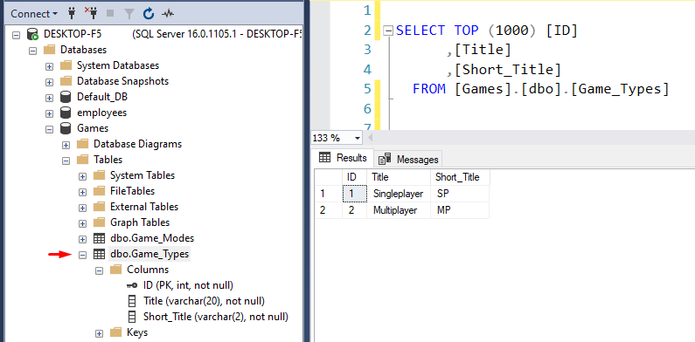Expand the Default_DB database node
This screenshot has height=342, width=695.
pos(50,98)
